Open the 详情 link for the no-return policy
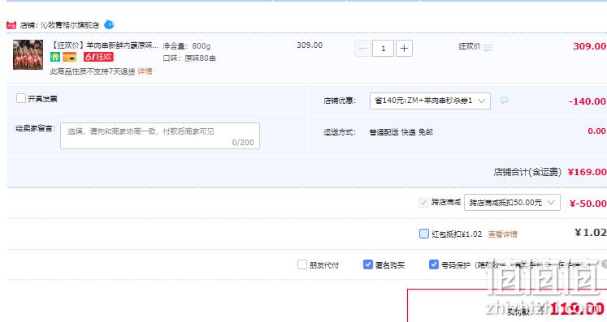 tap(145, 71)
